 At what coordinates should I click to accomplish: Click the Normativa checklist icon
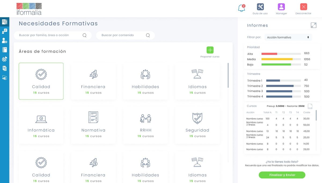(x=93, y=117)
